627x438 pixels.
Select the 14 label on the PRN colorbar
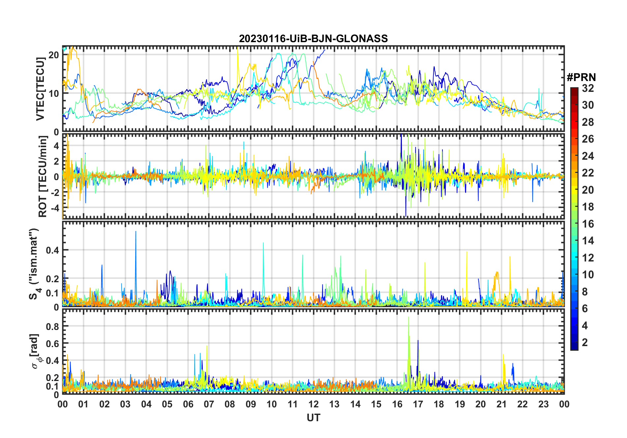click(588, 241)
